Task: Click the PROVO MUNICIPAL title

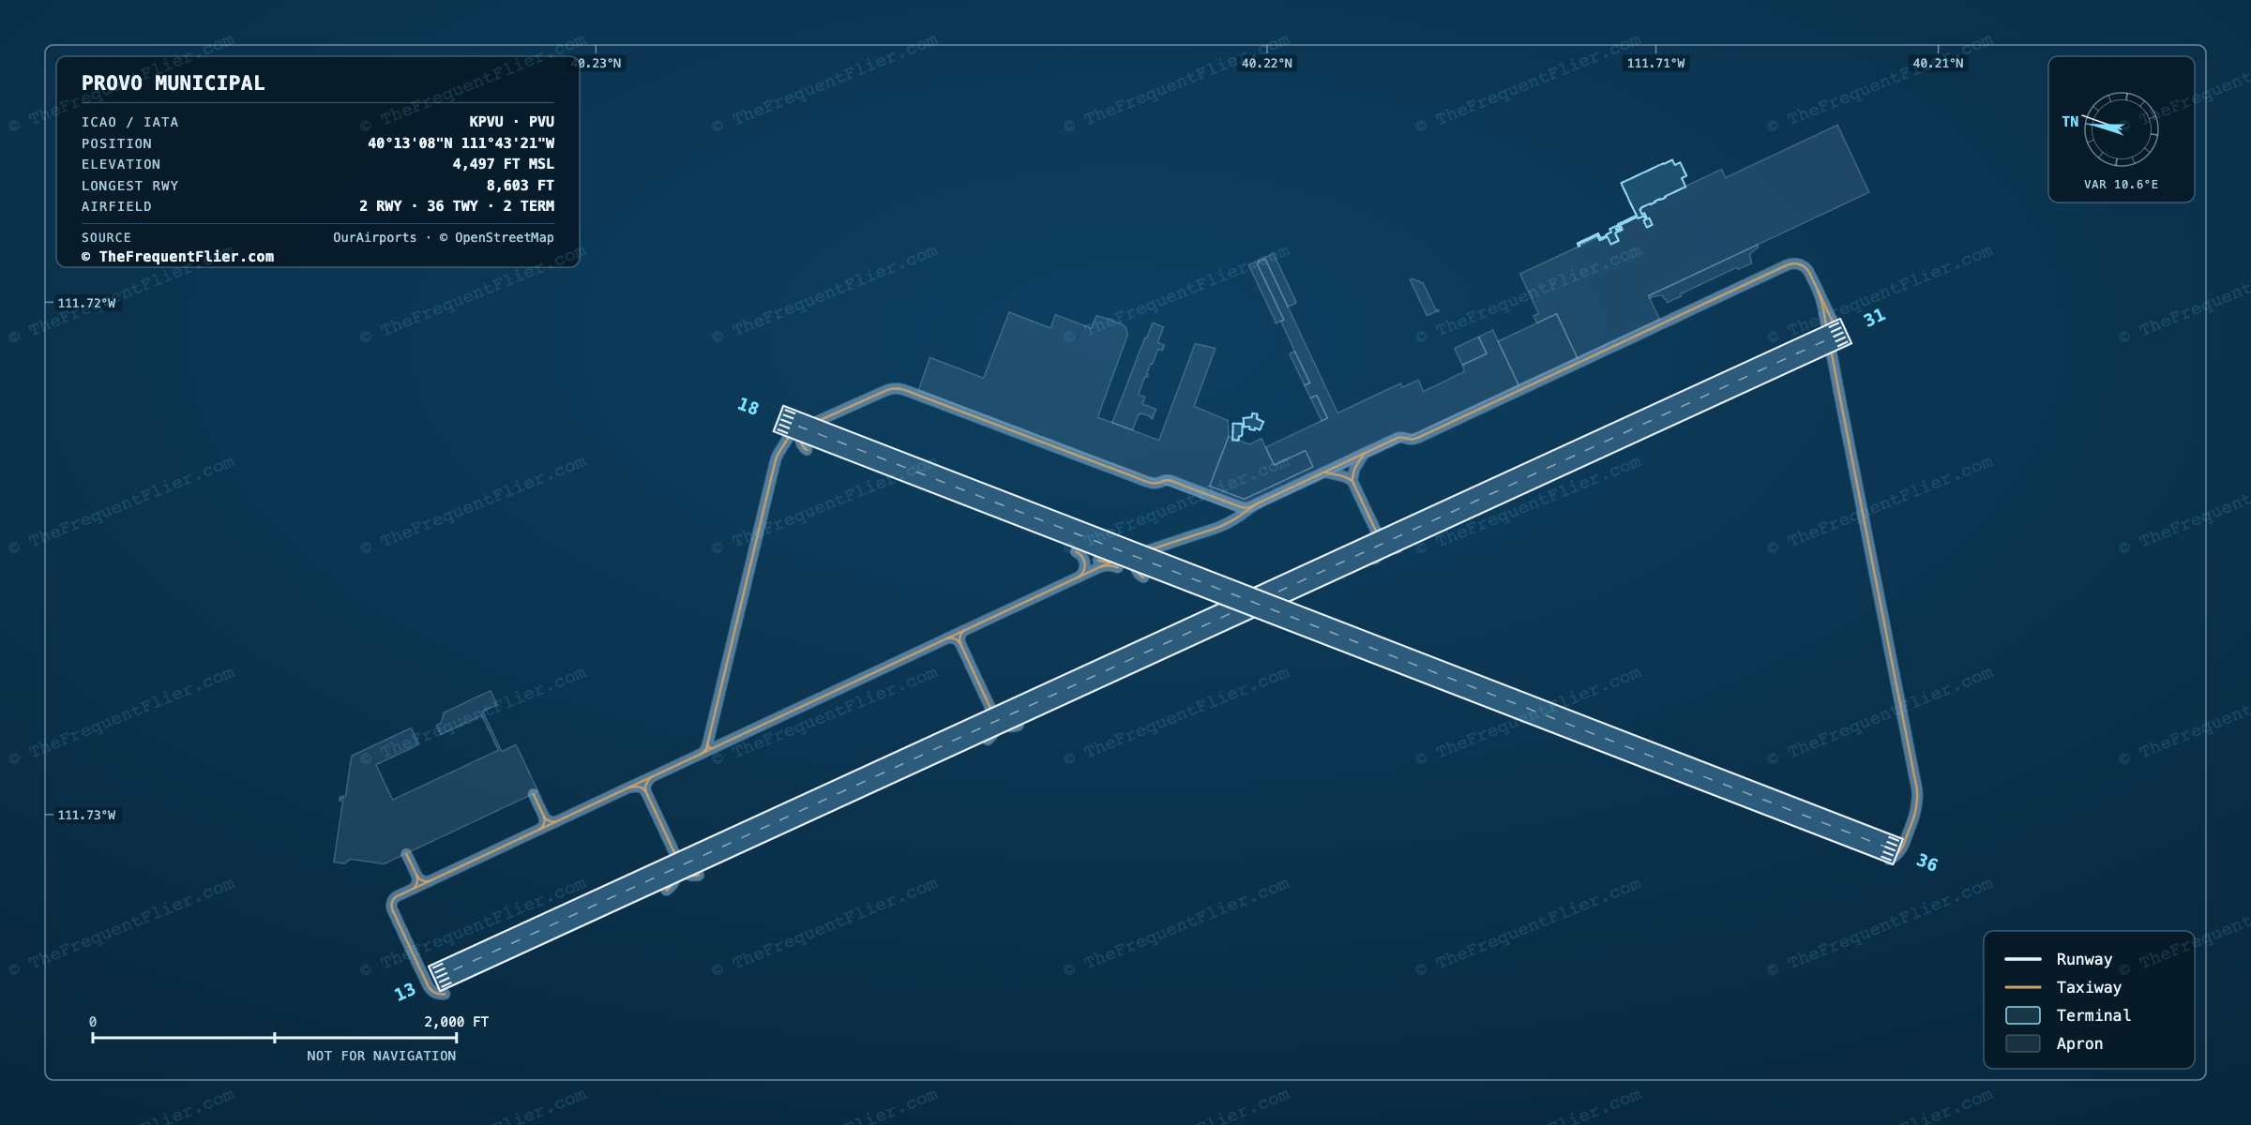Action: [174, 83]
